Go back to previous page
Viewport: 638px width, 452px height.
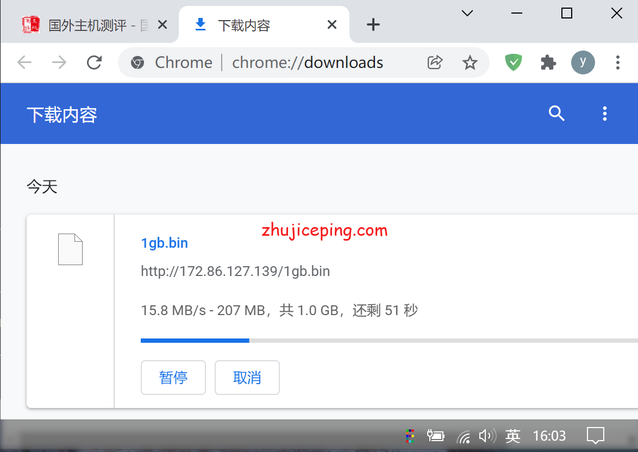pyautogui.click(x=24, y=62)
